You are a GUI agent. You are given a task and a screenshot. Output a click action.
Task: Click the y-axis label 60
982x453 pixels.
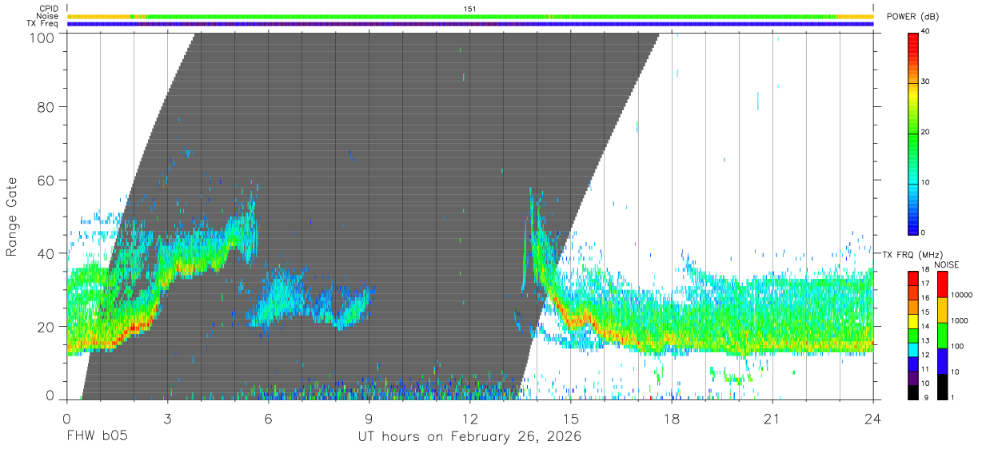click(x=46, y=181)
